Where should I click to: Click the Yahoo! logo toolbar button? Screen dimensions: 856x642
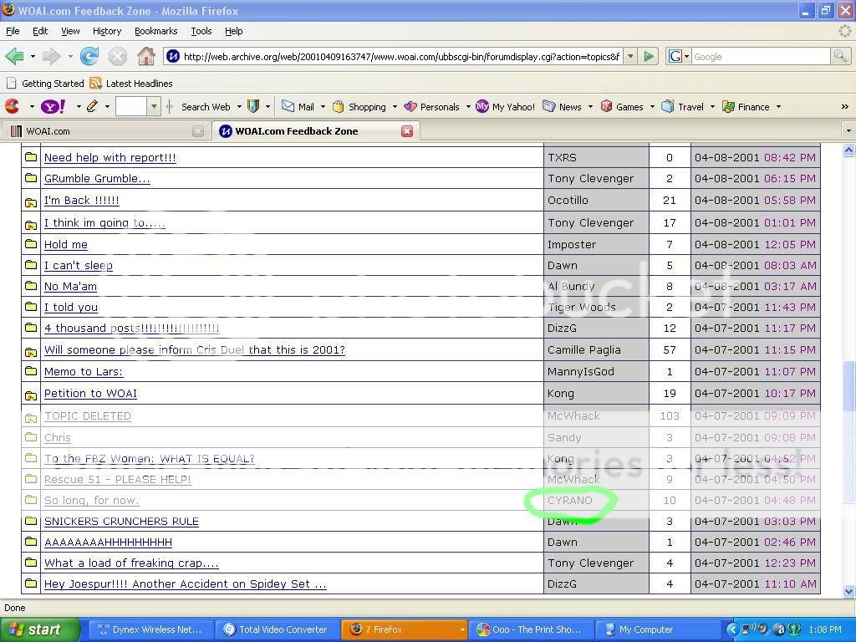point(53,107)
